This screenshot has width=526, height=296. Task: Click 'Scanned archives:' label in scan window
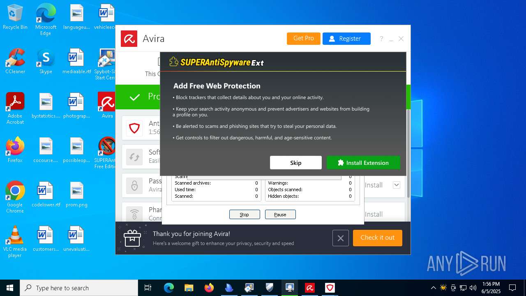[x=193, y=183]
